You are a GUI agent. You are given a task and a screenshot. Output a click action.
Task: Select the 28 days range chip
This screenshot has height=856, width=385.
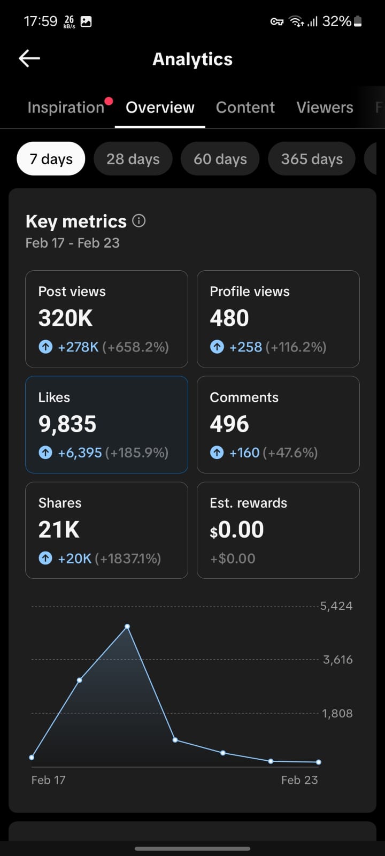coord(133,159)
